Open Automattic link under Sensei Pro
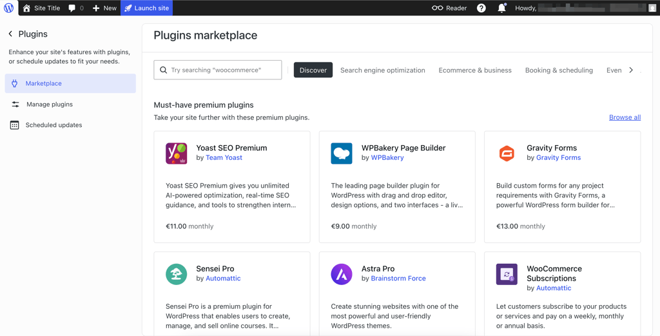Screen dimensions: 660x336 point(223,279)
